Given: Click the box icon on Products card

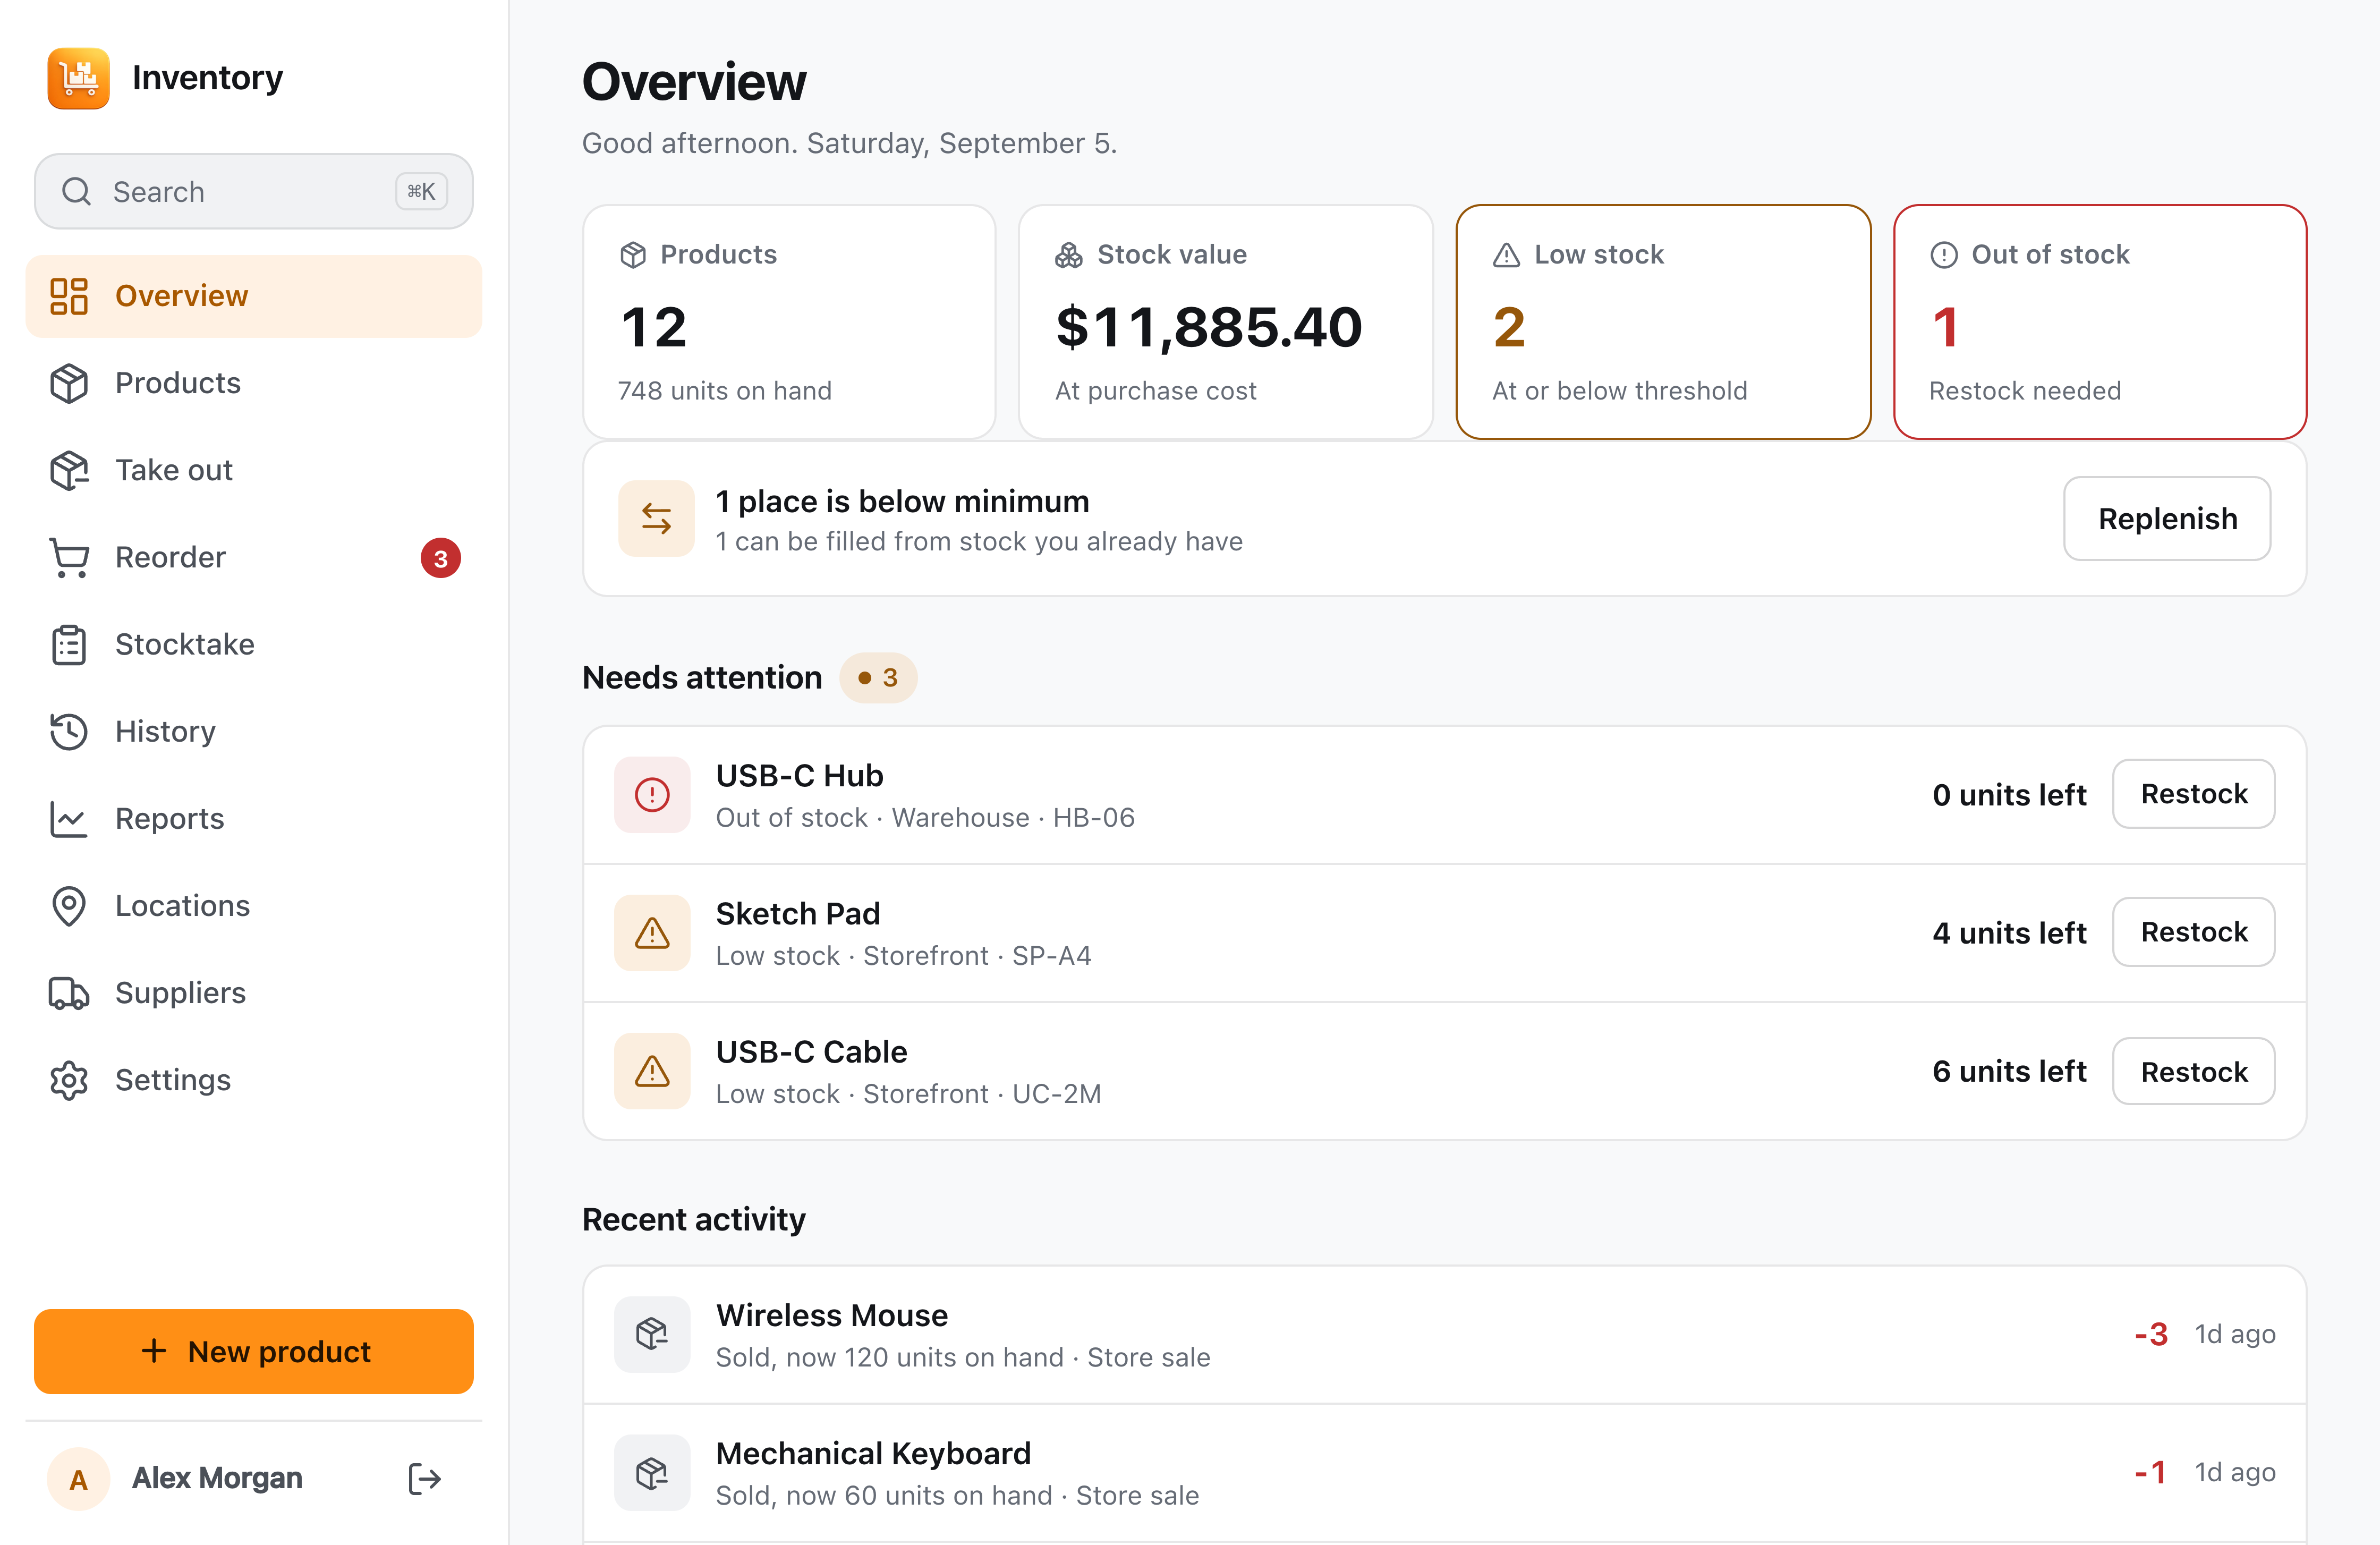Looking at the screenshot, I should tap(633, 255).
